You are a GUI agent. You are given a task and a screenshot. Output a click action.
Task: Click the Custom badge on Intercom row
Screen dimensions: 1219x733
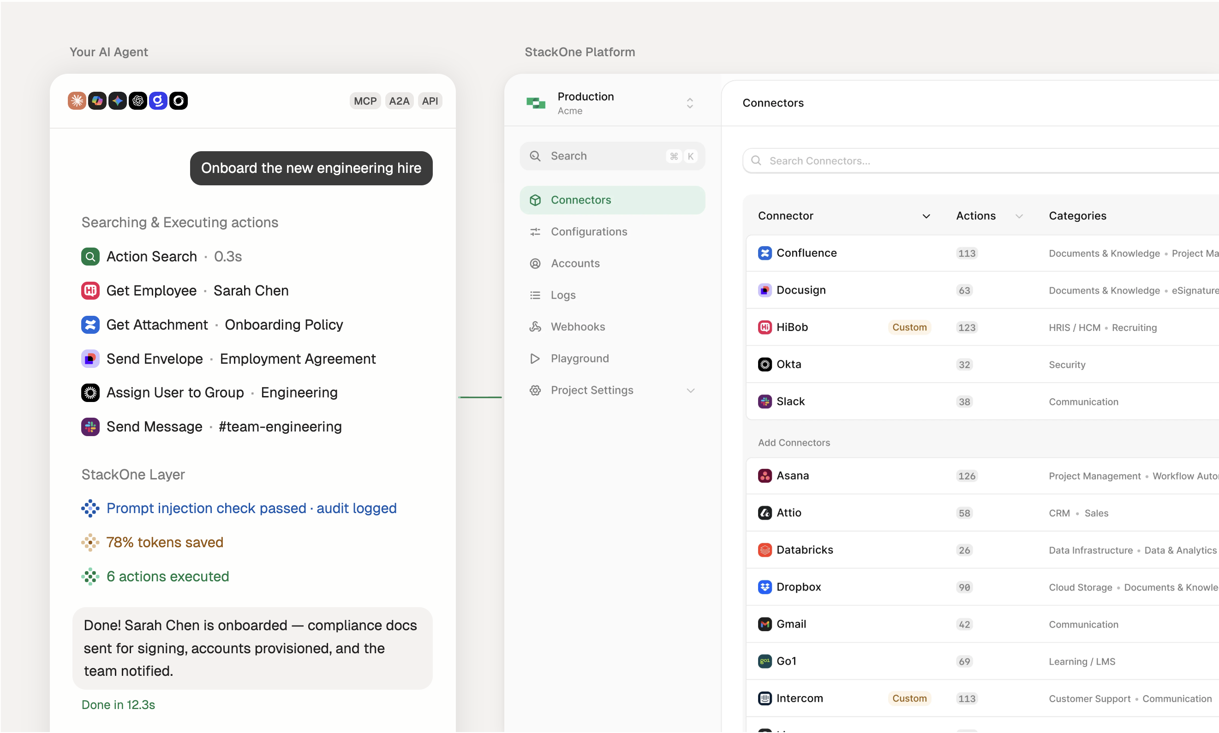click(909, 698)
